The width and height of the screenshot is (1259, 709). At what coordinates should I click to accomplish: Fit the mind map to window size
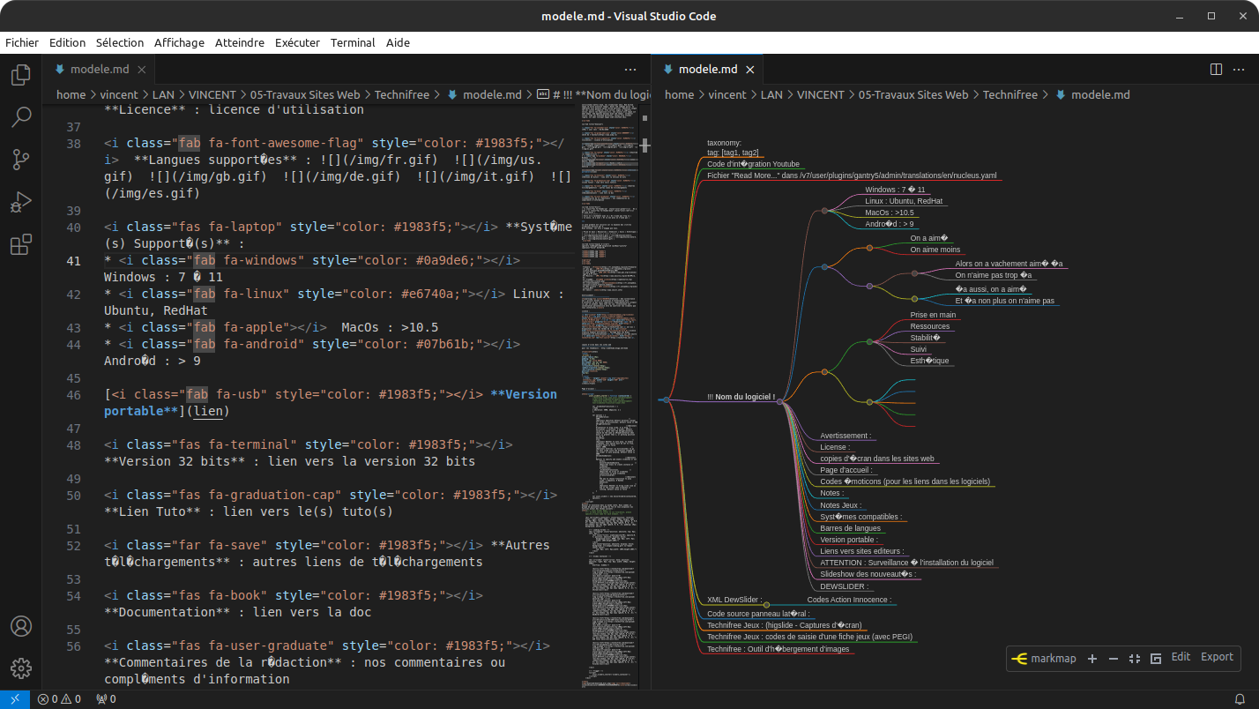(x=1135, y=659)
